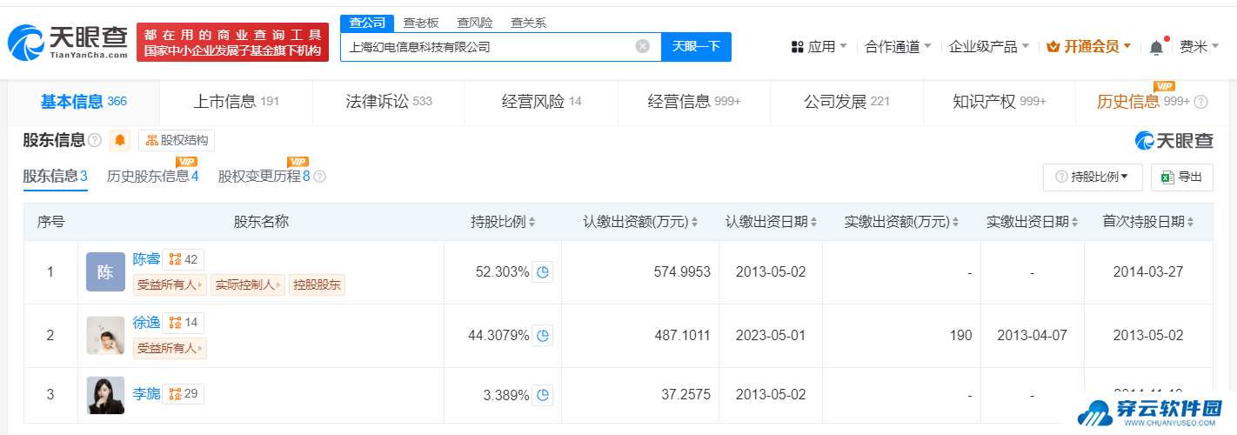Open shareholder 陈睿's profile link
The height and width of the screenshot is (435, 1237).
146,259
